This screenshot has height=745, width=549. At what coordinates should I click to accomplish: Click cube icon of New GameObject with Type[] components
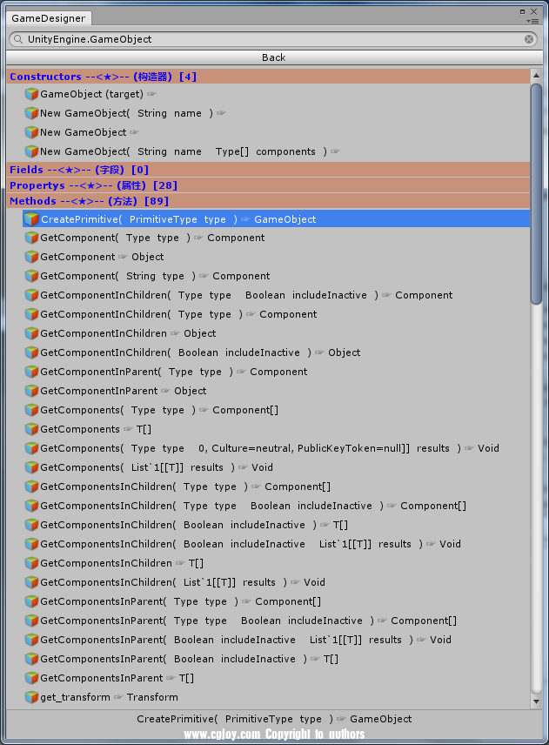pyautogui.click(x=31, y=151)
